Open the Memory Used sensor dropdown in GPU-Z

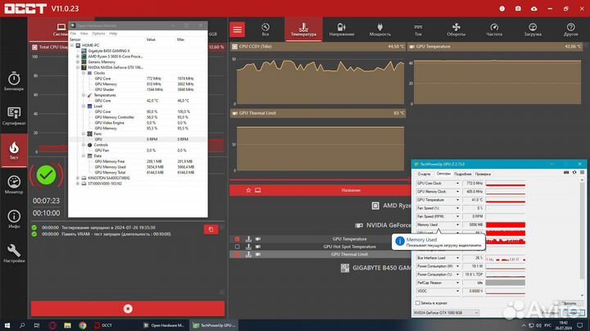click(457, 224)
